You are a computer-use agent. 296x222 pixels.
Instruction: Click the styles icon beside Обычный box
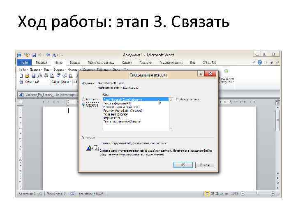pos(21,82)
